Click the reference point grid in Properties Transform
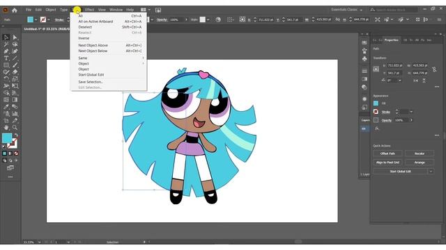 click(x=376, y=69)
